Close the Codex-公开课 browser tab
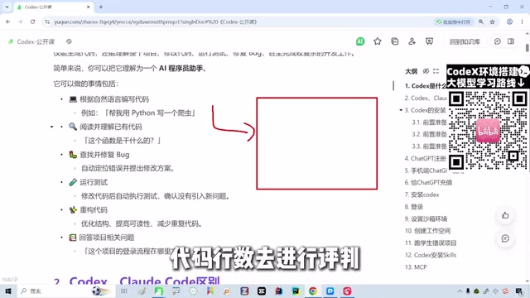The image size is (530, 298). click(89, 7)
